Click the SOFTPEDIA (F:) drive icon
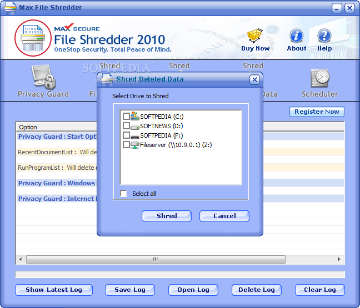Viewport: 360px width, 308px height. coord(135,136)
